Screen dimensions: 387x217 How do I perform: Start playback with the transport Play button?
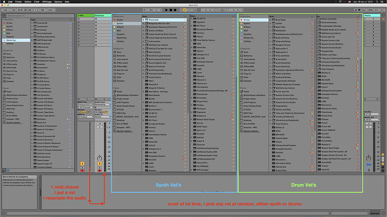(167, 10)
